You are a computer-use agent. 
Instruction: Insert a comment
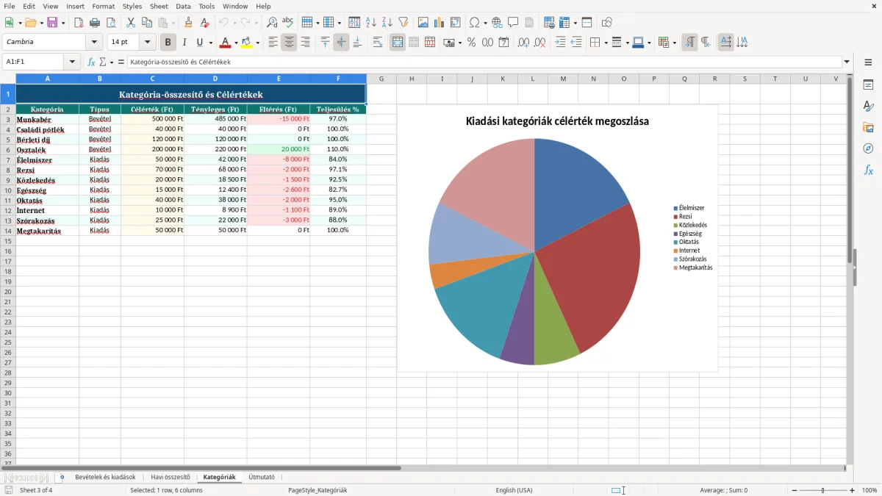pyautogui.click(x=513, y=23)
